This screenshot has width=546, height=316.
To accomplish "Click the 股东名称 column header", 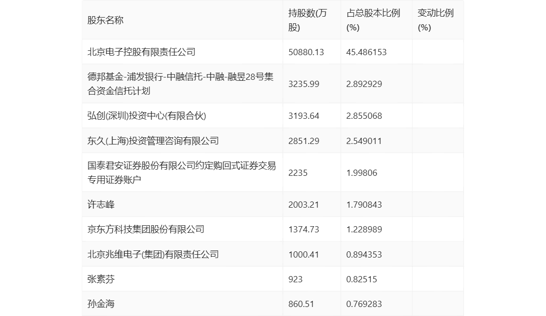I will point(106,20).
